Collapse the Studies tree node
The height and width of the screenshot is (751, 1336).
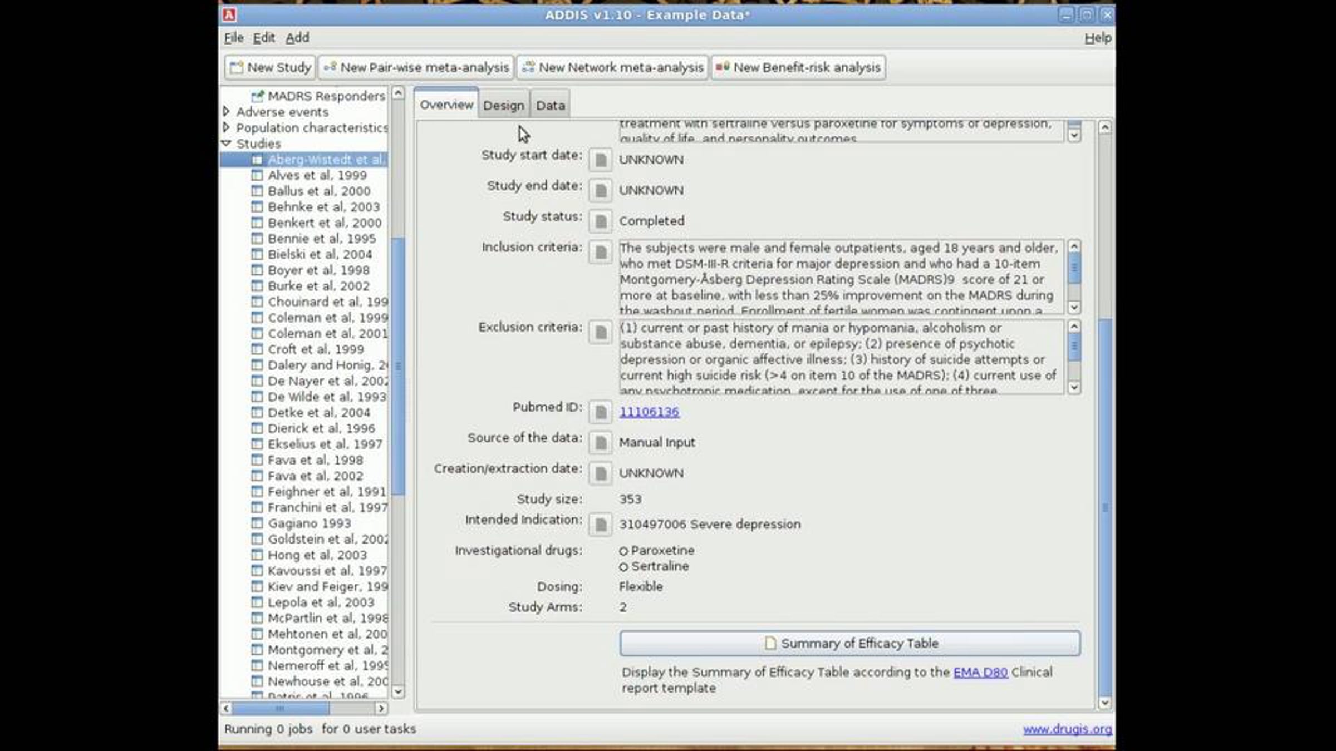[x=227, y=144]
